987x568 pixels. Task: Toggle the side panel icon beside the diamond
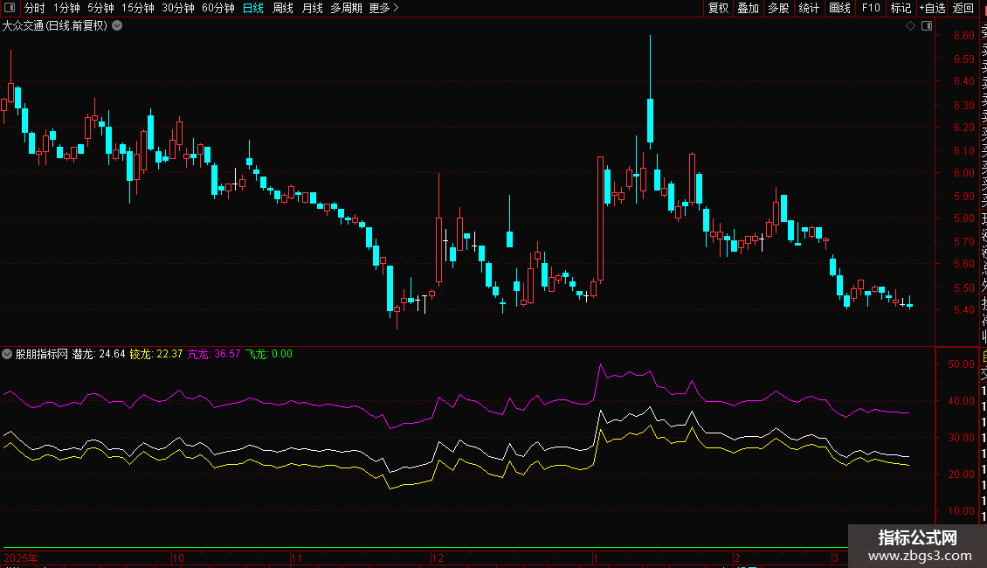coord(927,26)
